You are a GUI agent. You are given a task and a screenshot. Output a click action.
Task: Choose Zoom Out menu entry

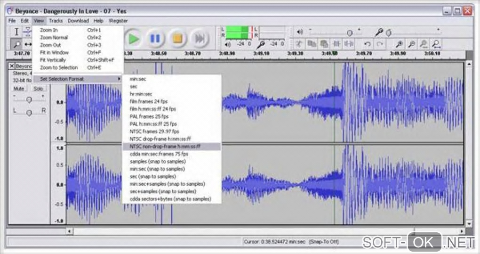(78, 45)
